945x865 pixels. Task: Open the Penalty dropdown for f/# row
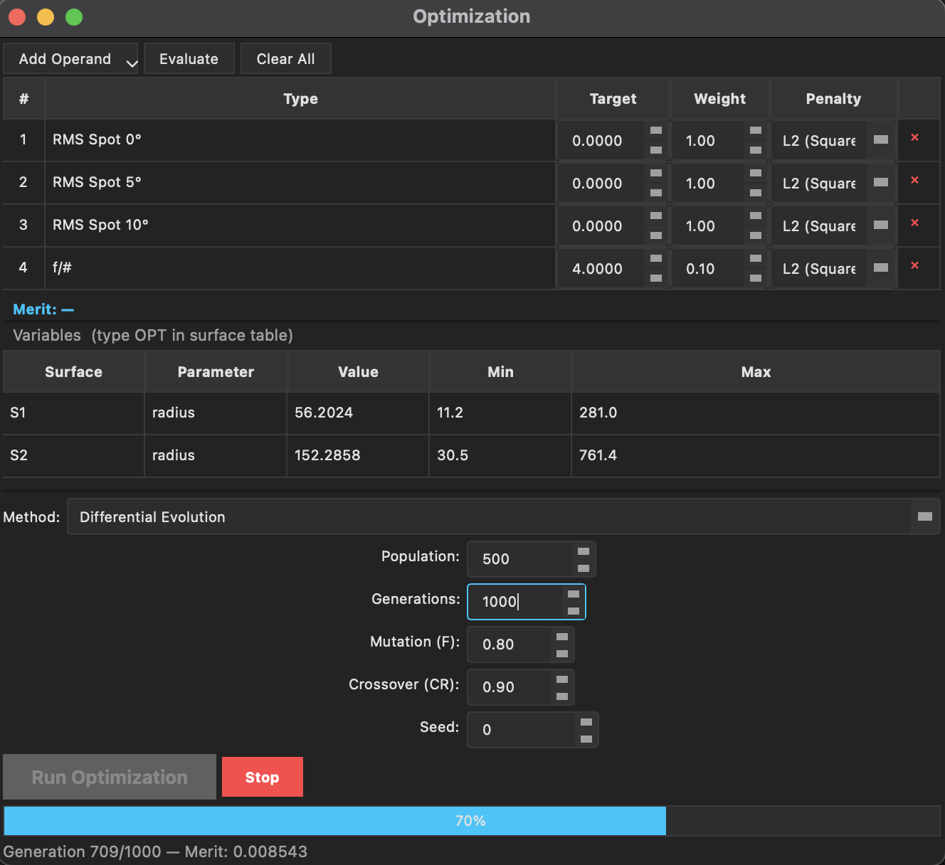882,268
